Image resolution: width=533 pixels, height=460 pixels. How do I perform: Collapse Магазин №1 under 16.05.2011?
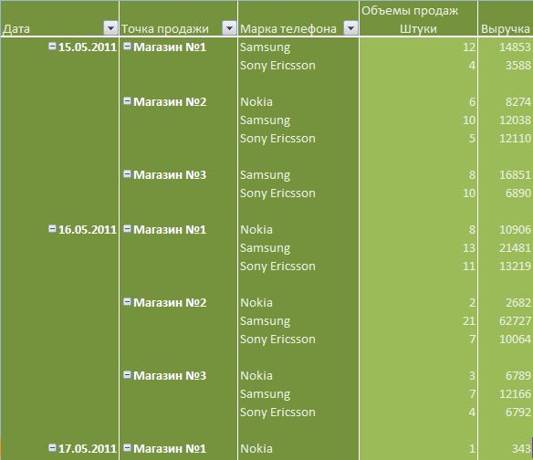point(127,228)
